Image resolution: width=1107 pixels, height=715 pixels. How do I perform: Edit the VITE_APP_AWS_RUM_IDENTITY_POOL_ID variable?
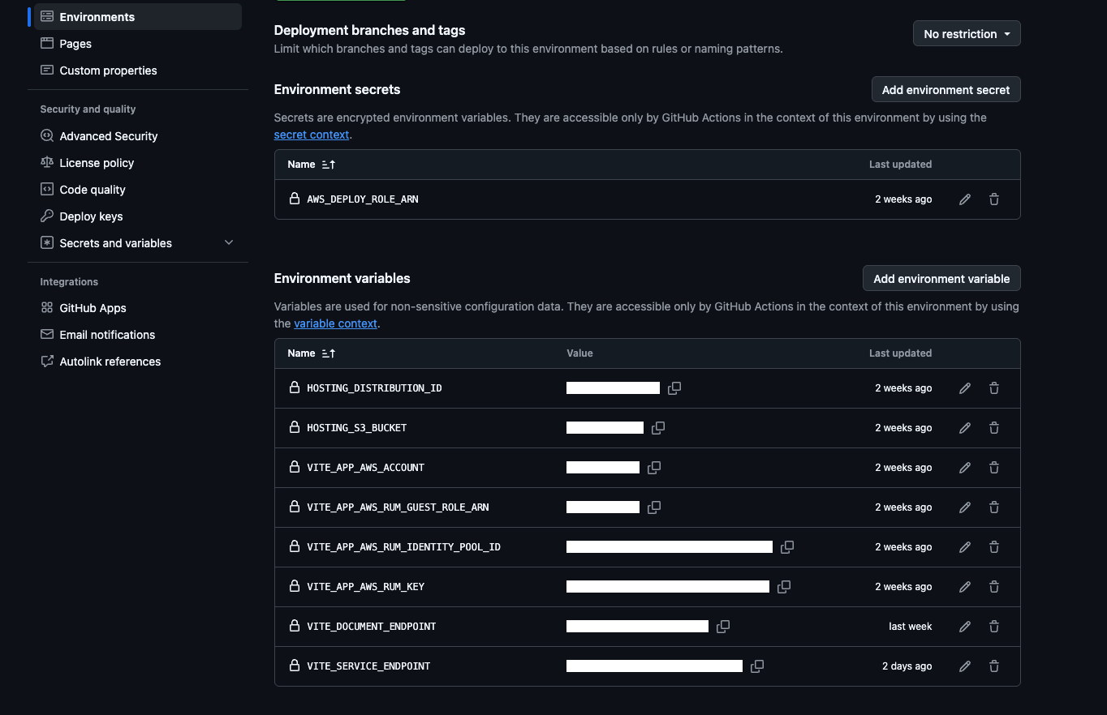[x=965, y=547]
